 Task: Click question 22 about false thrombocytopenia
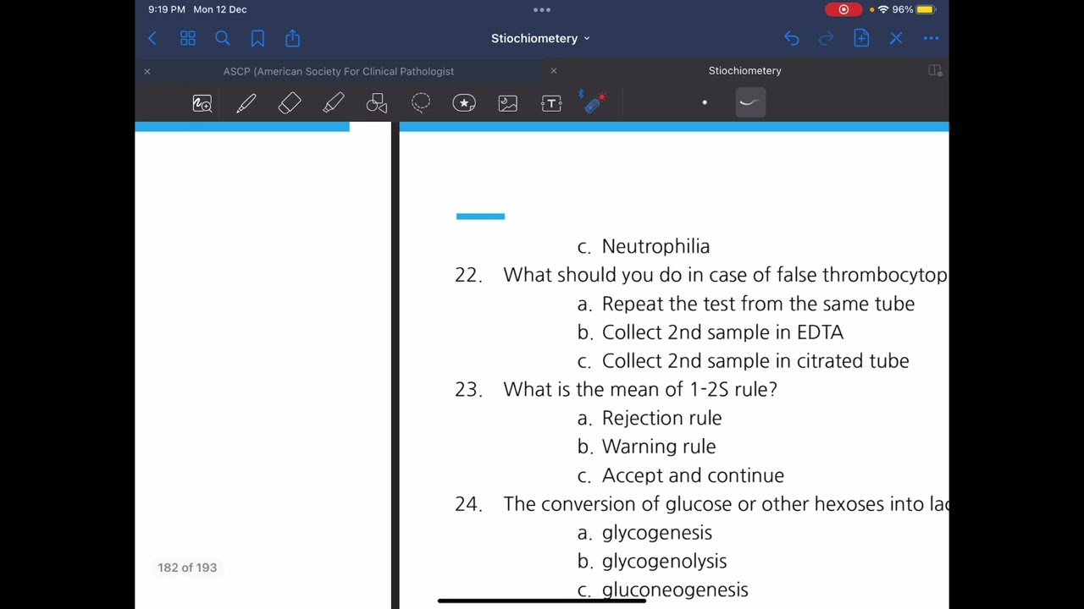pyautogui.click(x=726, y=275)
